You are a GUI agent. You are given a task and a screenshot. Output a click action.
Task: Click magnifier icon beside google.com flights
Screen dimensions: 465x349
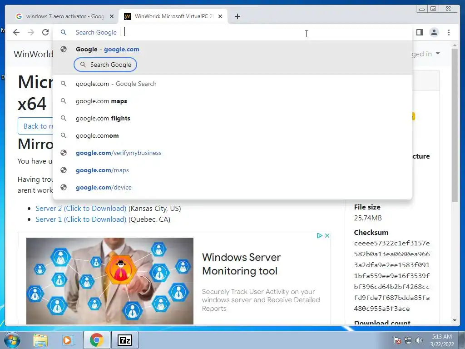click(64, 118)
